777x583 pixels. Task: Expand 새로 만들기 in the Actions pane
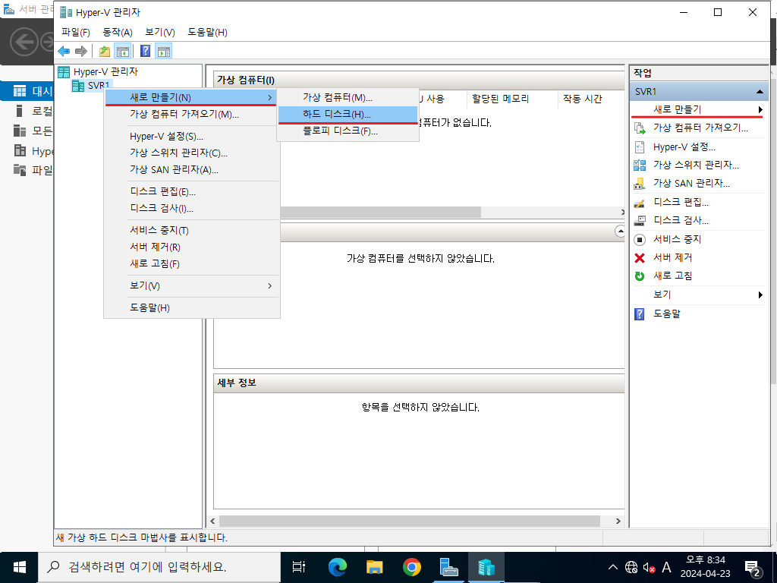pyautogui.click(x=699, y=109)
